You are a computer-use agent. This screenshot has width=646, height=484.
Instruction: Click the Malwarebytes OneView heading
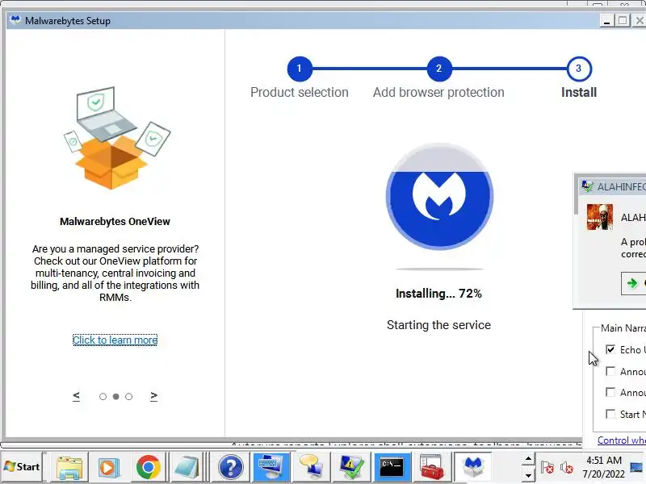[115, 221]
